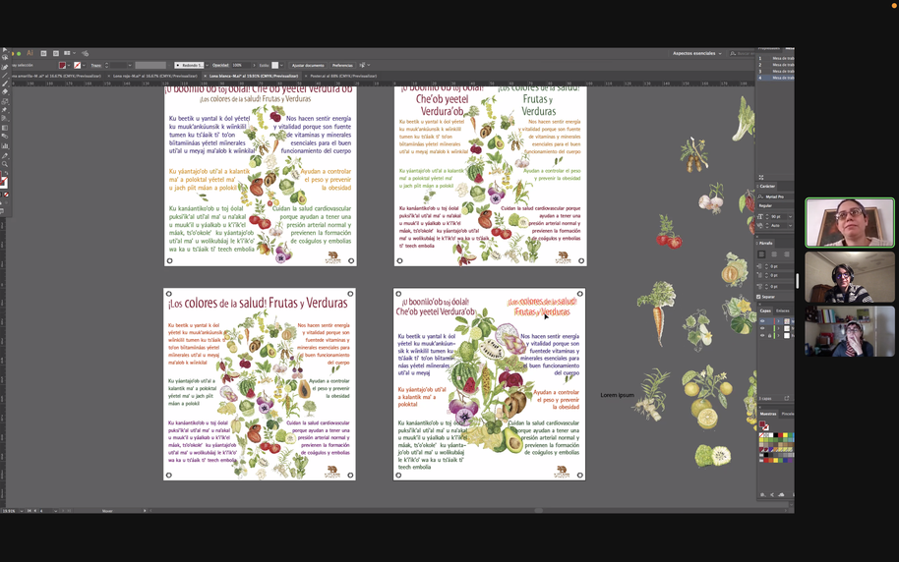Click the Creative Cloud library icon in Muestras
This screenshot has width=899, height=562.
tap(781, 494)
